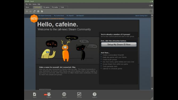
Task: Click the double arrow icon in the menu bar
Action: (x=151, y=6)
